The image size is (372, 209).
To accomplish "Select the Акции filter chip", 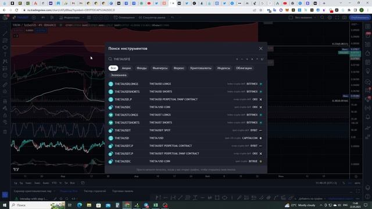I will coord(126,68).
